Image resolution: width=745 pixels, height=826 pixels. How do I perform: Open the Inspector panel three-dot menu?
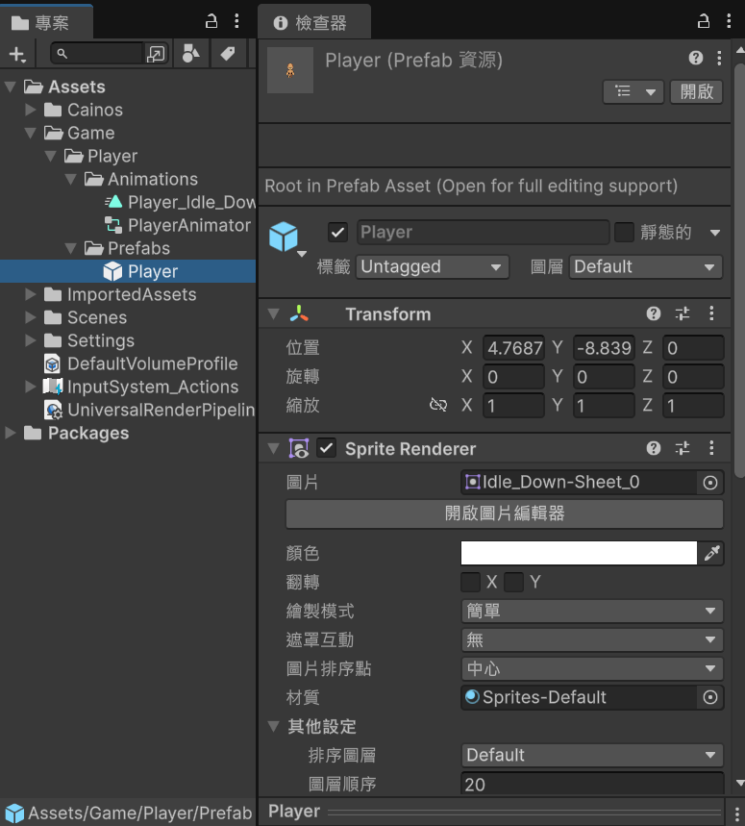729,21
